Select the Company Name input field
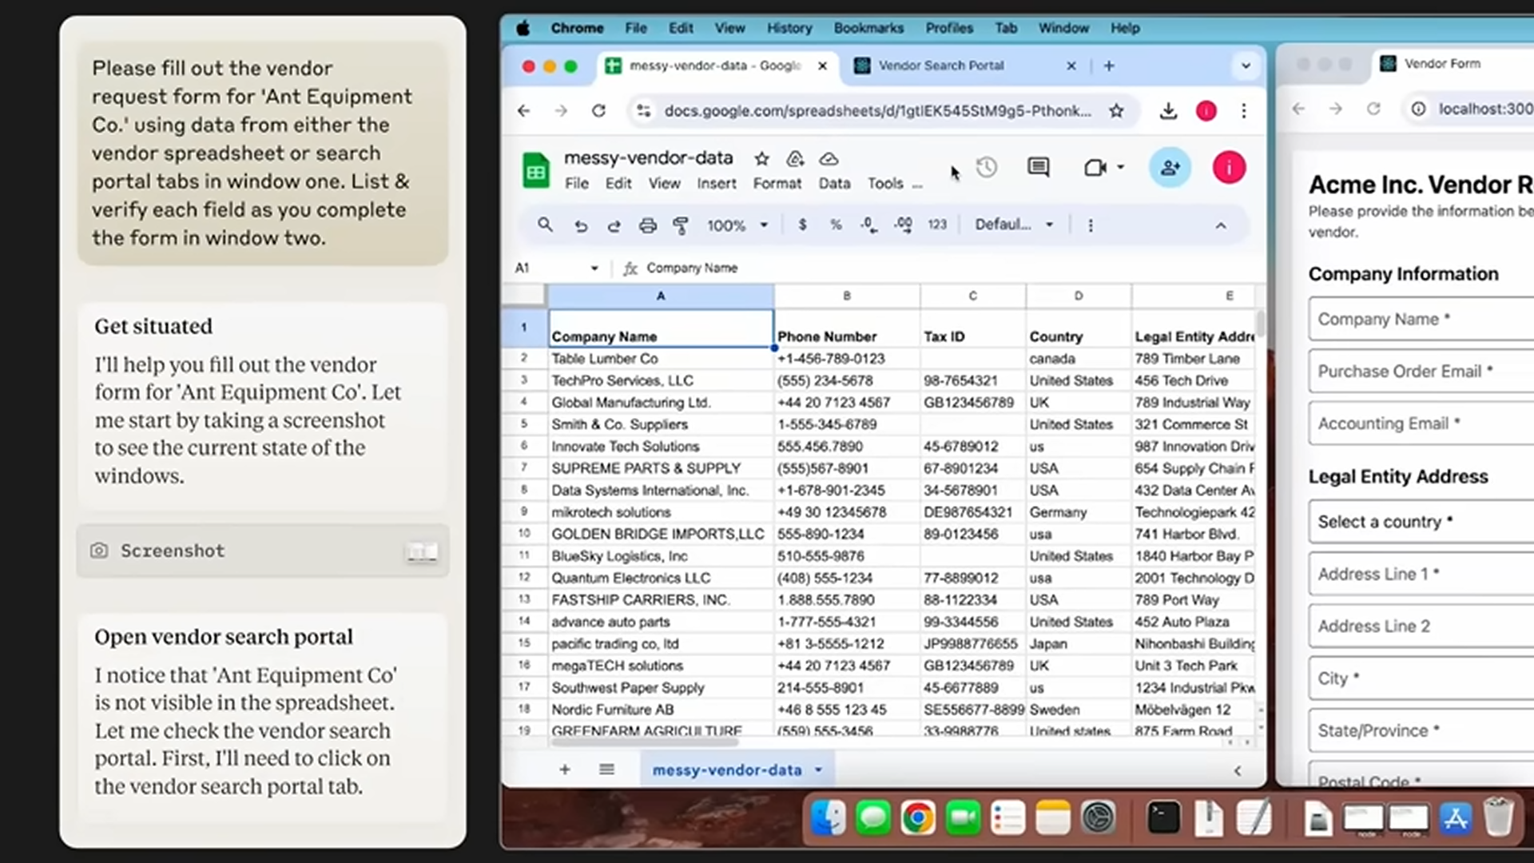This screenshot has width=1534, height=863. [x=1422, y=320]
